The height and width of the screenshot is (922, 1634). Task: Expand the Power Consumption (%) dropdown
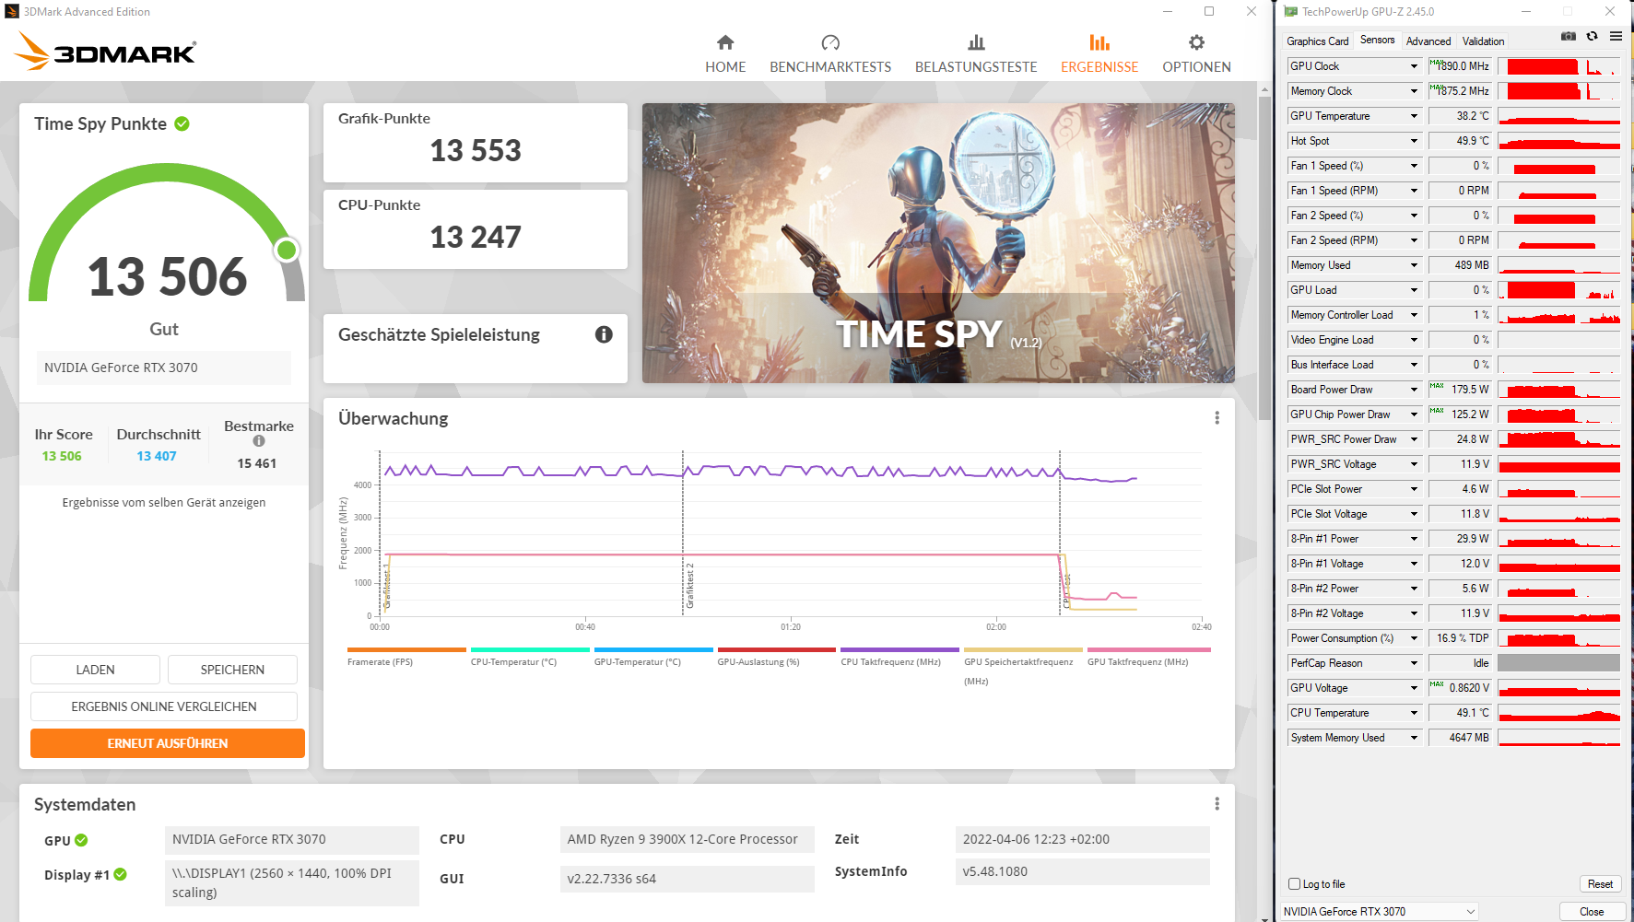pyautogui.click(x=1414, y=638)
